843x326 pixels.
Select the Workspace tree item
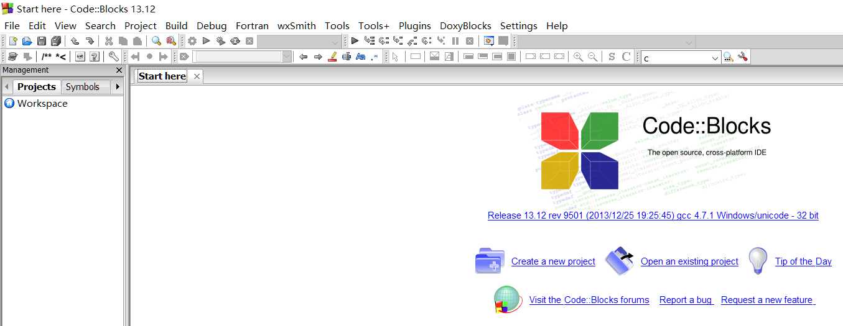point(42,103)
